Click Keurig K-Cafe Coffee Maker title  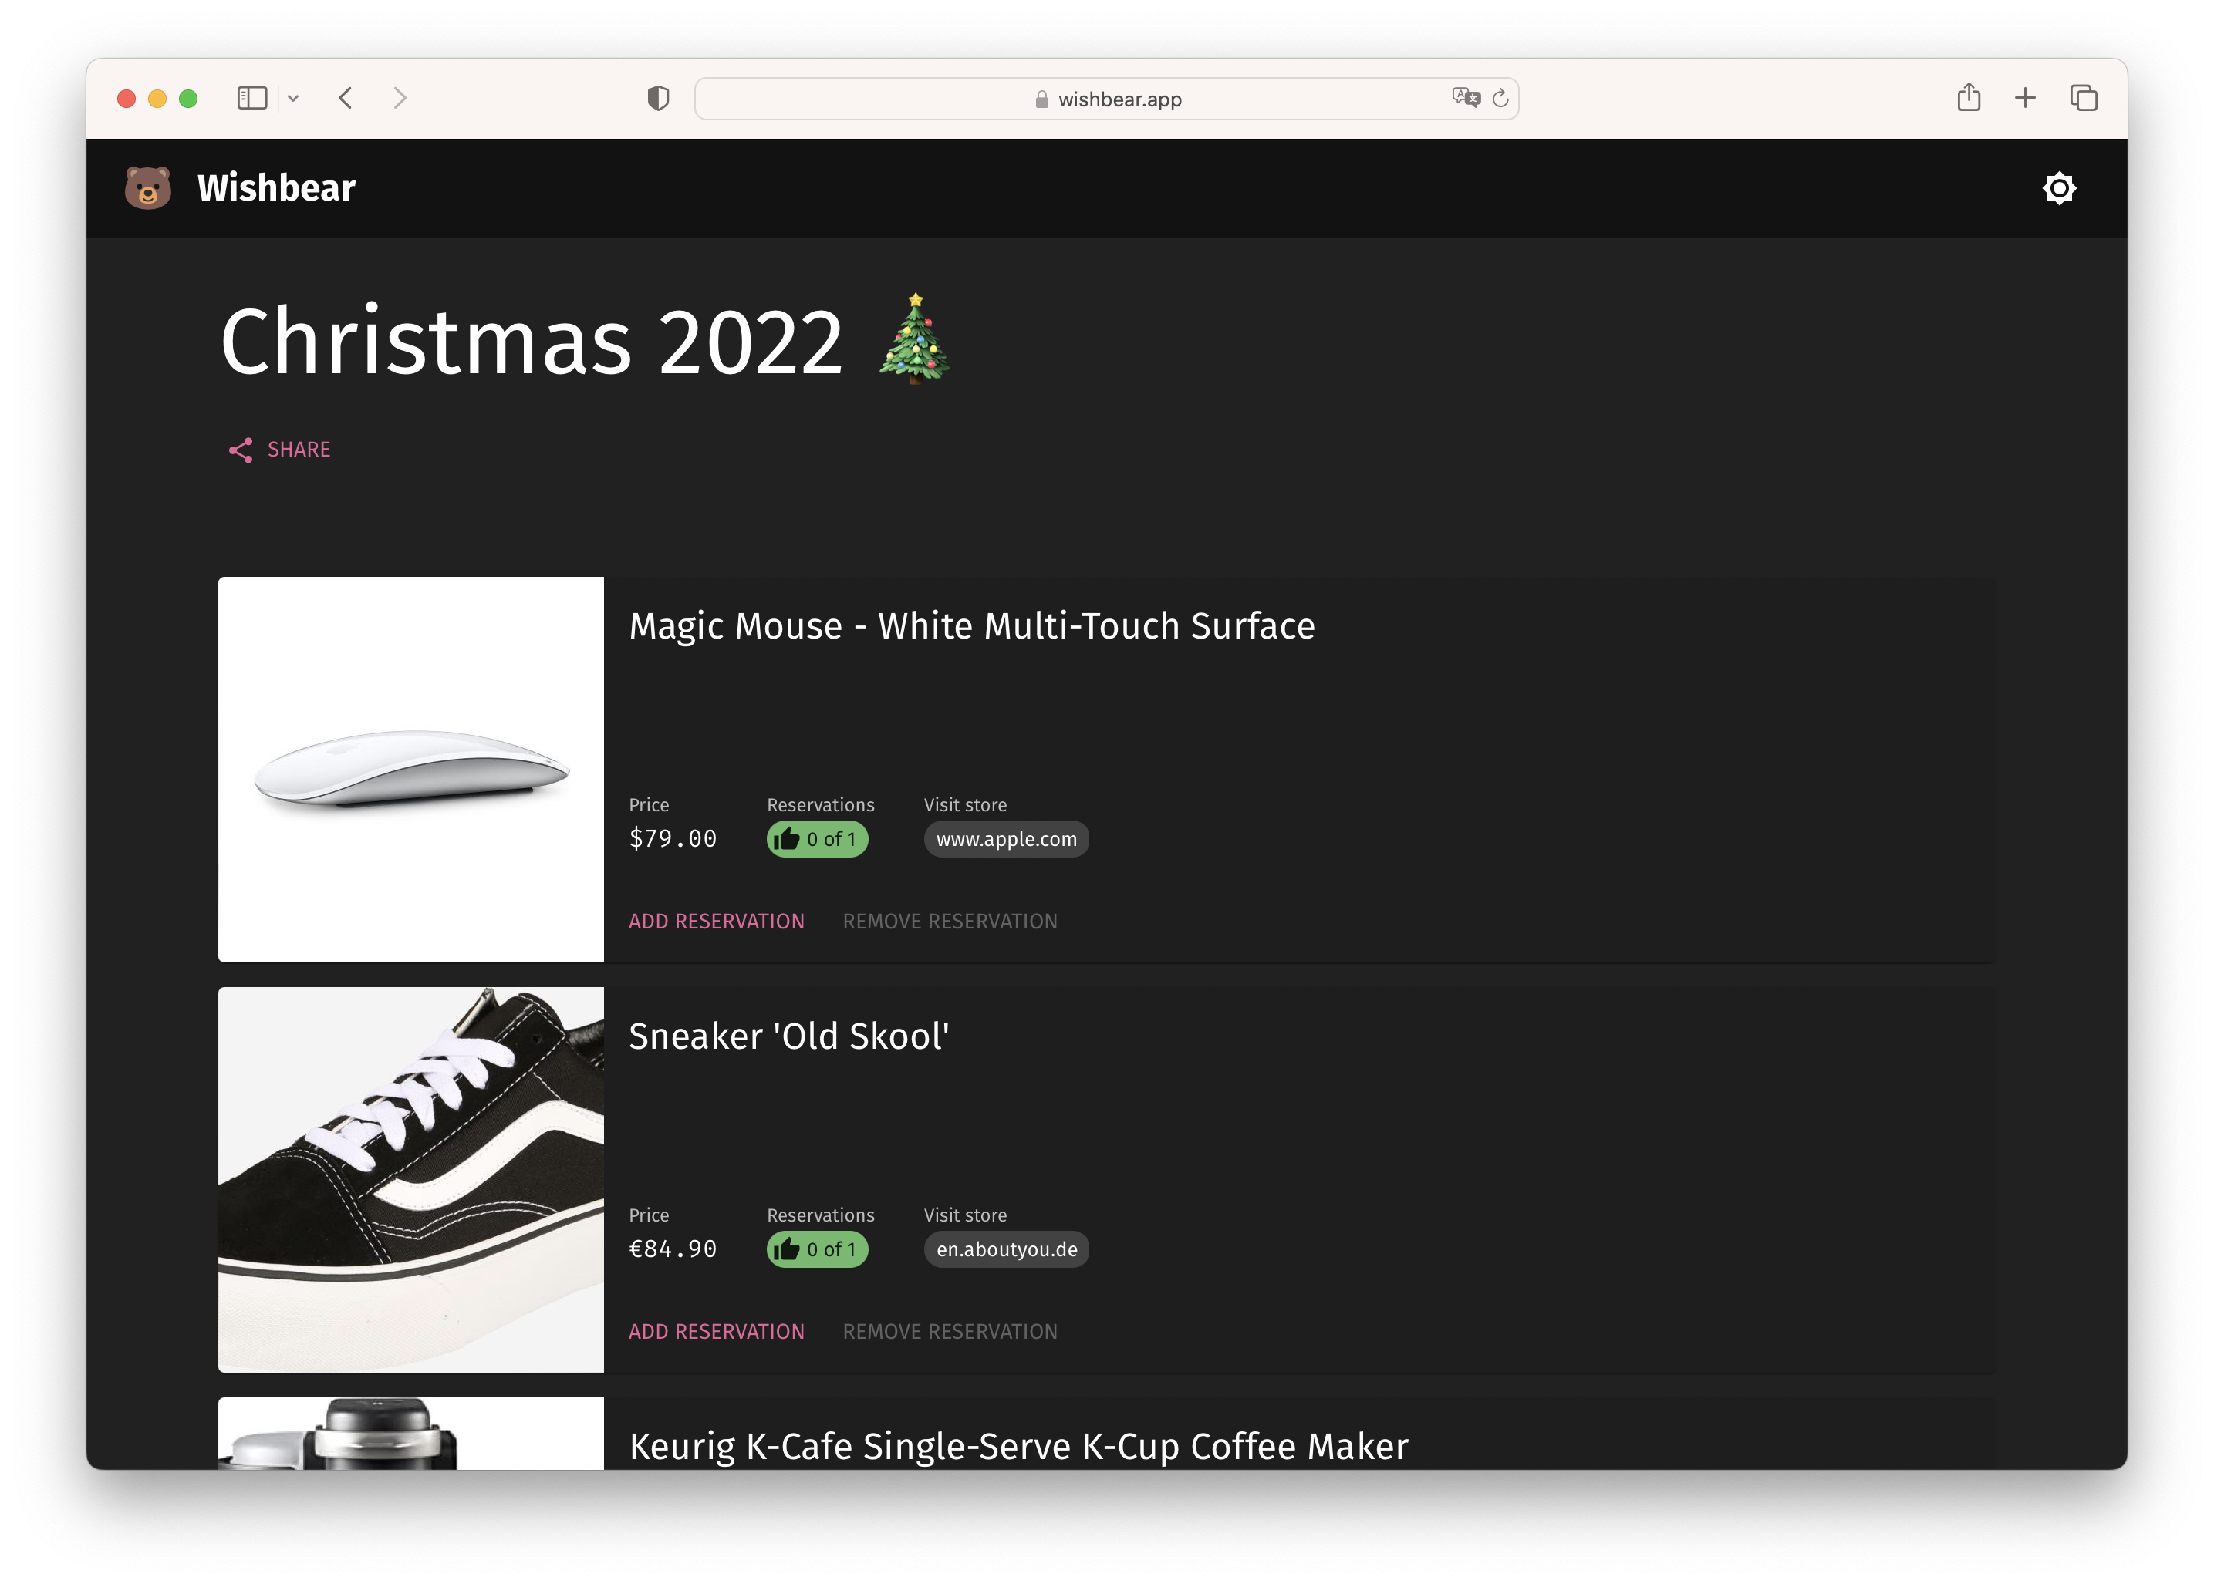click(1019, 1445)
